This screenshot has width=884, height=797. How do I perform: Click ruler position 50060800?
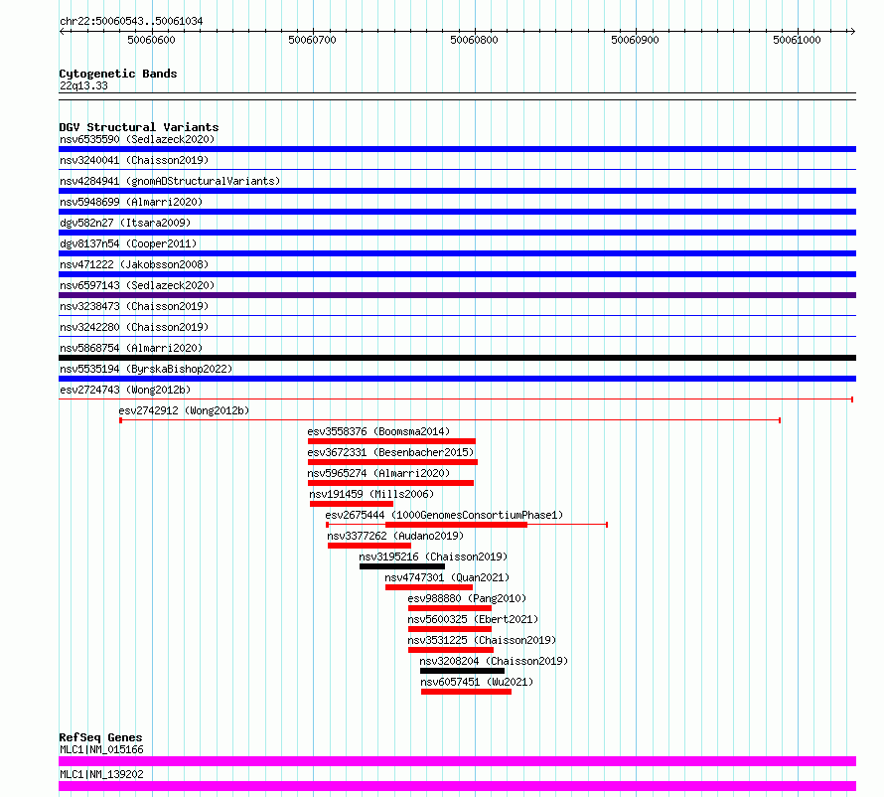(x=474, y=40)
